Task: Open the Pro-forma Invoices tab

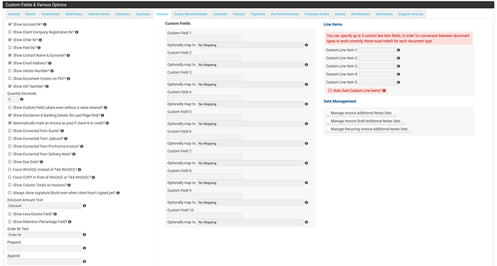Action: coord(285,14)
